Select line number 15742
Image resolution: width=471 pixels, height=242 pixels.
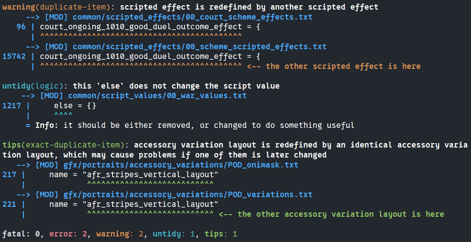[14, 57]
